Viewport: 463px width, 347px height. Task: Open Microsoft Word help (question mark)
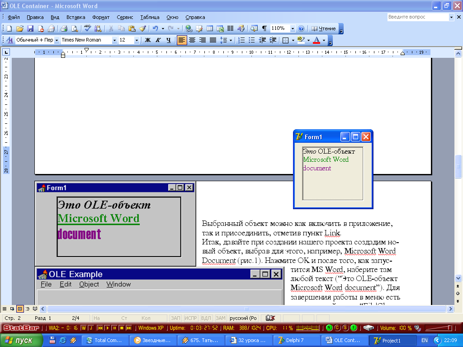click(301, 28)
